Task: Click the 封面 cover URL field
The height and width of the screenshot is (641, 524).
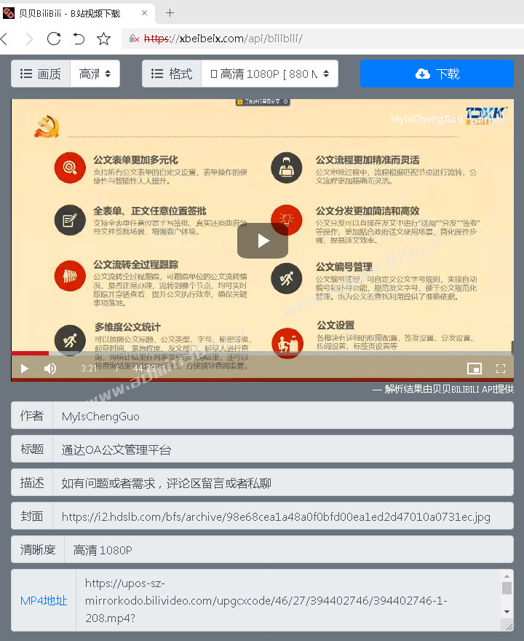Action: (283, 516)
